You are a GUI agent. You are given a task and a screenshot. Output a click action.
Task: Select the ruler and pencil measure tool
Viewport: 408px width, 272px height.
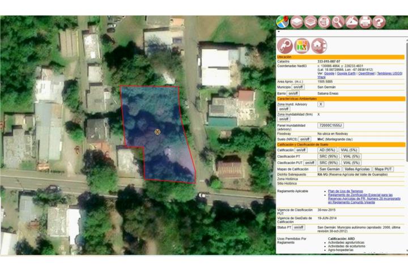[x=351, y=22]
